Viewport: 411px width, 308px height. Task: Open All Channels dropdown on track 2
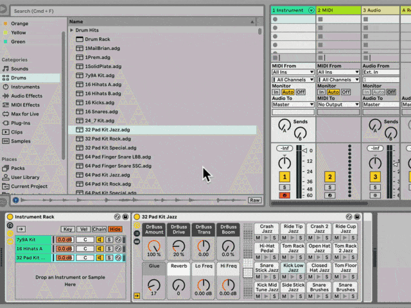(338, 80)
